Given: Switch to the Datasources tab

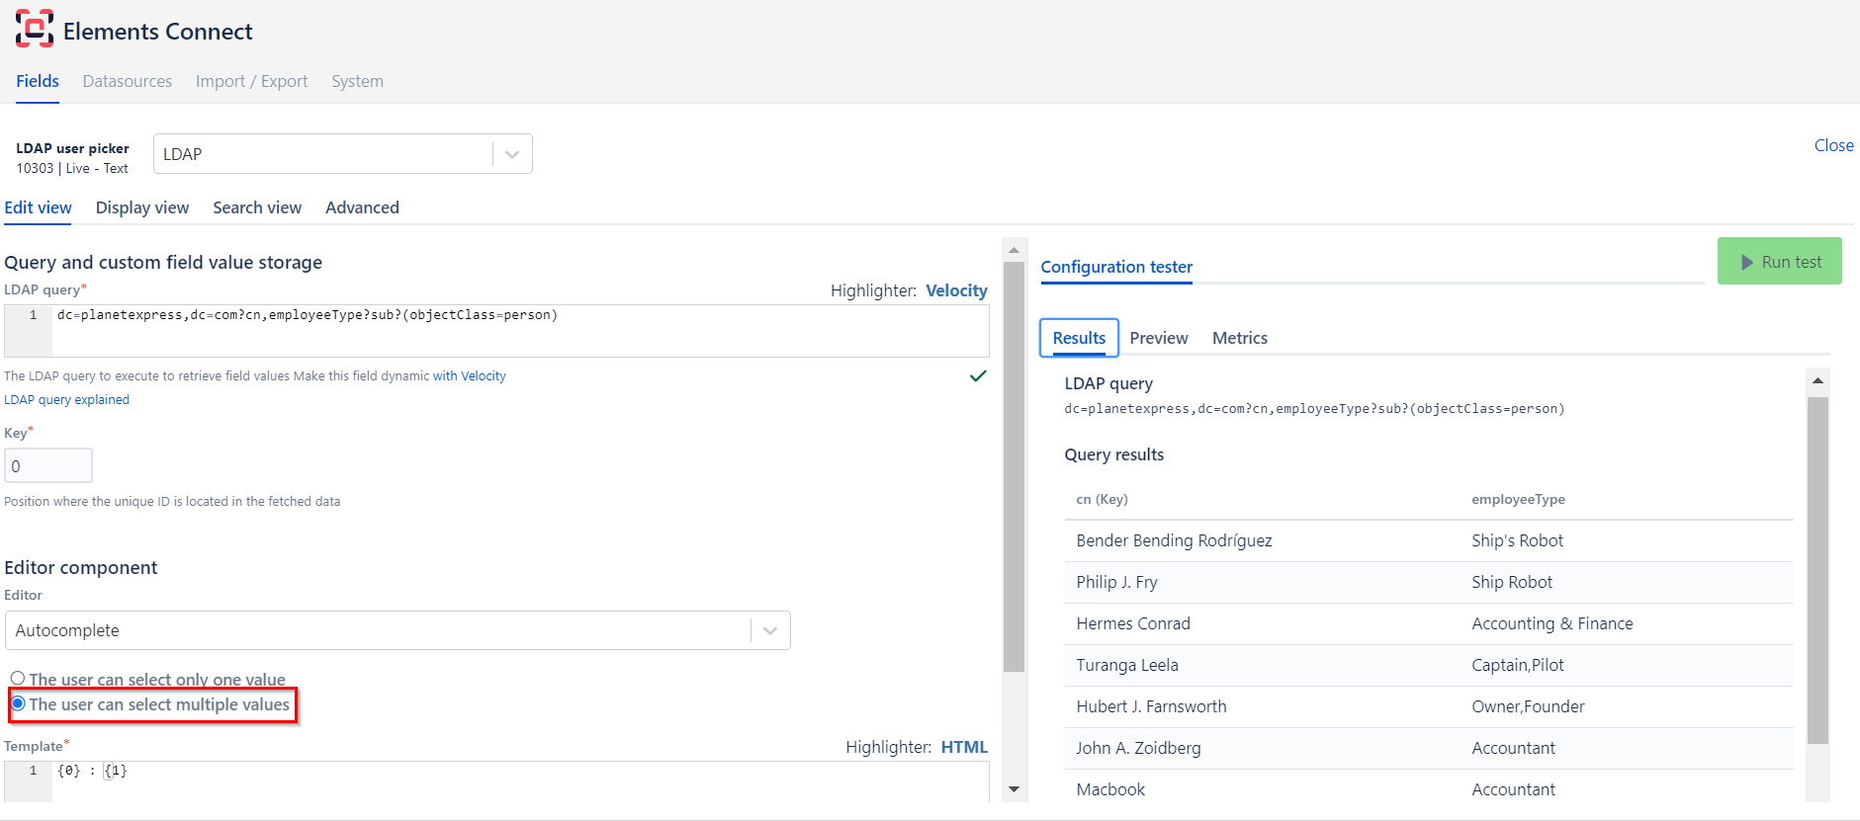Looking at the screenshot, I should (127, 81).
